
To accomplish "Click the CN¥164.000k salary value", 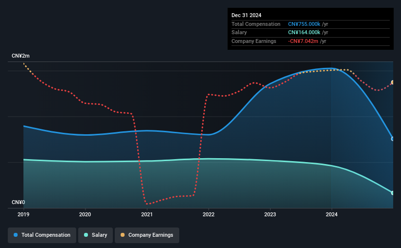I will tap(304, 33).
